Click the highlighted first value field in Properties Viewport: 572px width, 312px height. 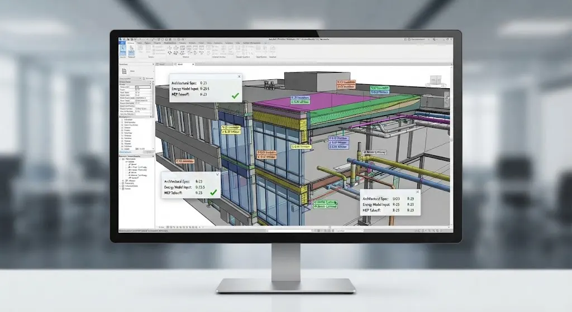[x=142, y=87]
